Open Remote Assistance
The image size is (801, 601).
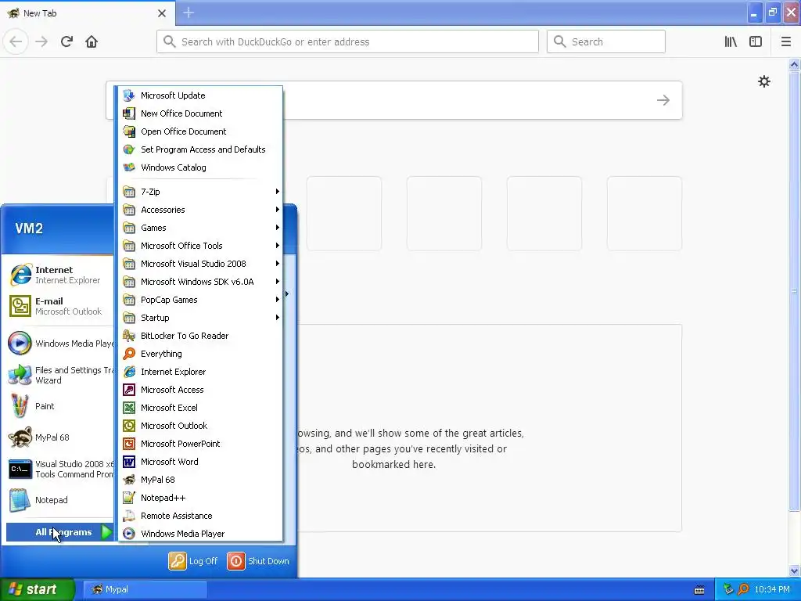[x=200, y=516]
